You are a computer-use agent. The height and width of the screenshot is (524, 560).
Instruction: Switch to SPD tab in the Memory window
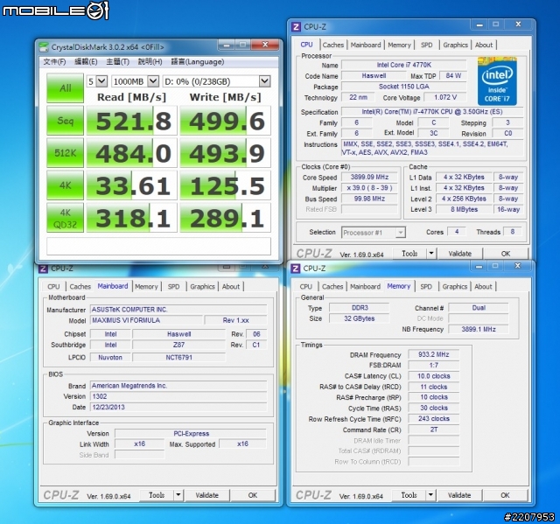click(426, 287)
